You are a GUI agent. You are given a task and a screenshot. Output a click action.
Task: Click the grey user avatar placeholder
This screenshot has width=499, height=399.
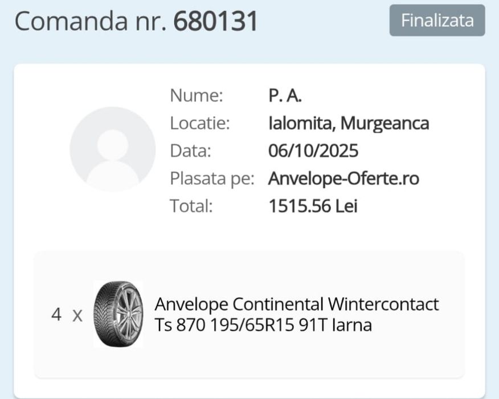point(112,149)
